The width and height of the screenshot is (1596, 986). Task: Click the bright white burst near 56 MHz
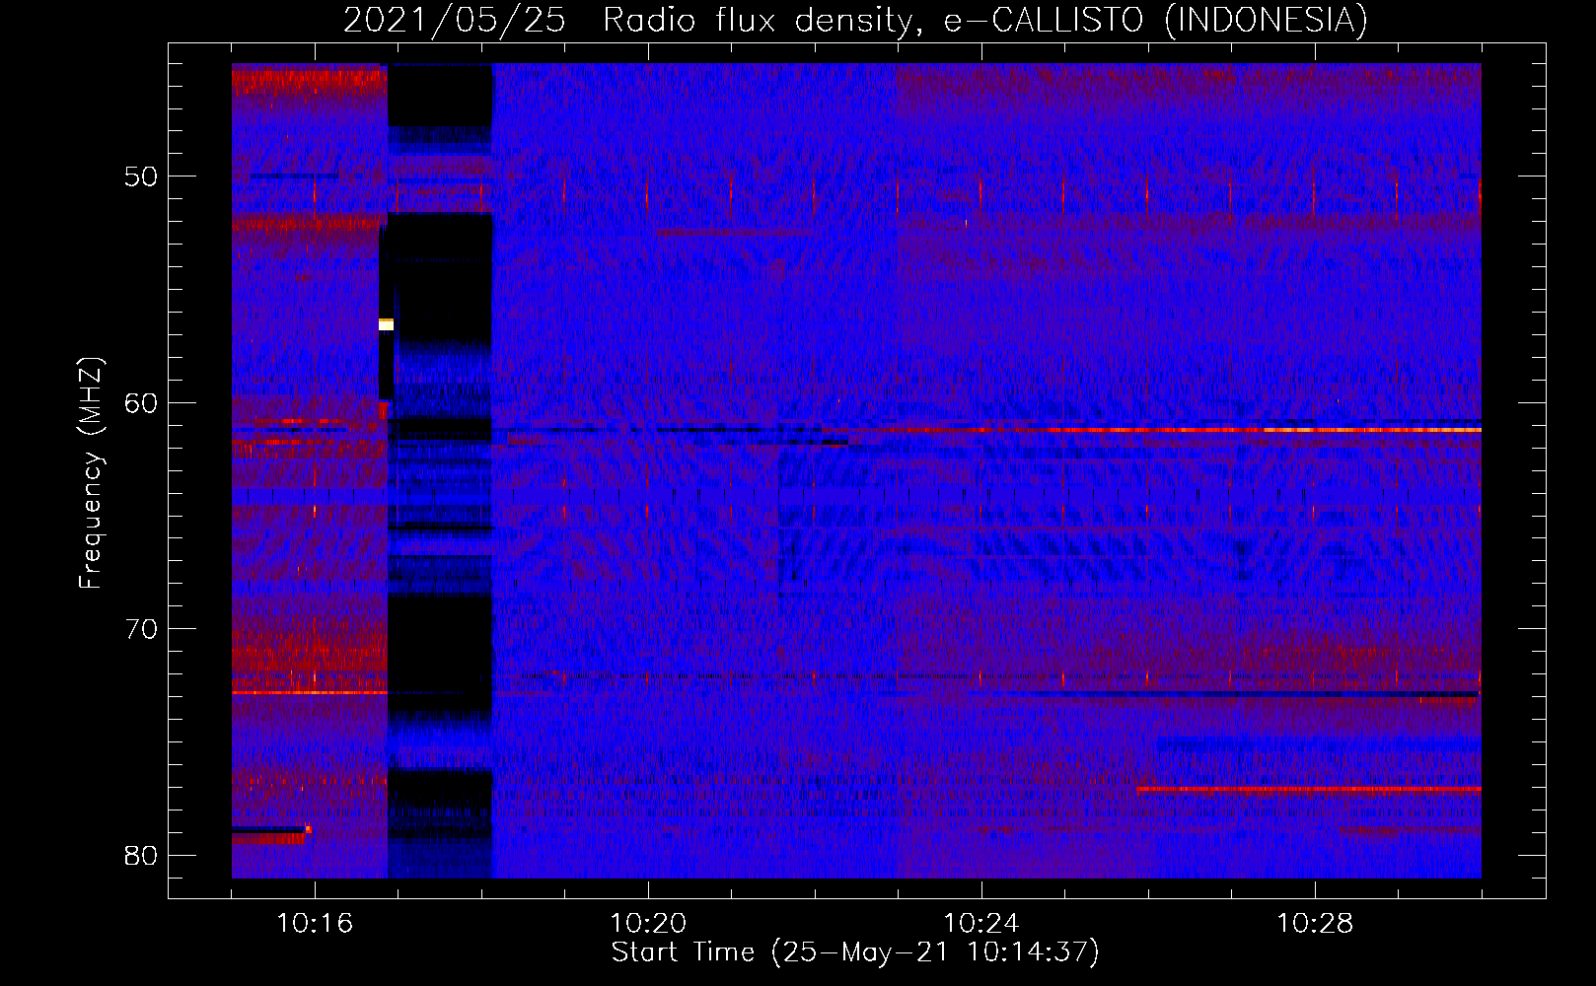coord(386,323)
